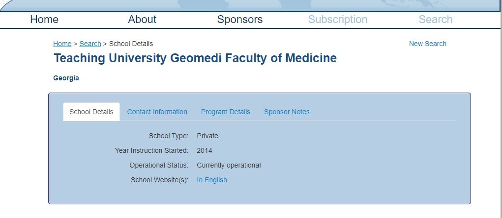Follow the Search breadcrumb link

[90, 44]
